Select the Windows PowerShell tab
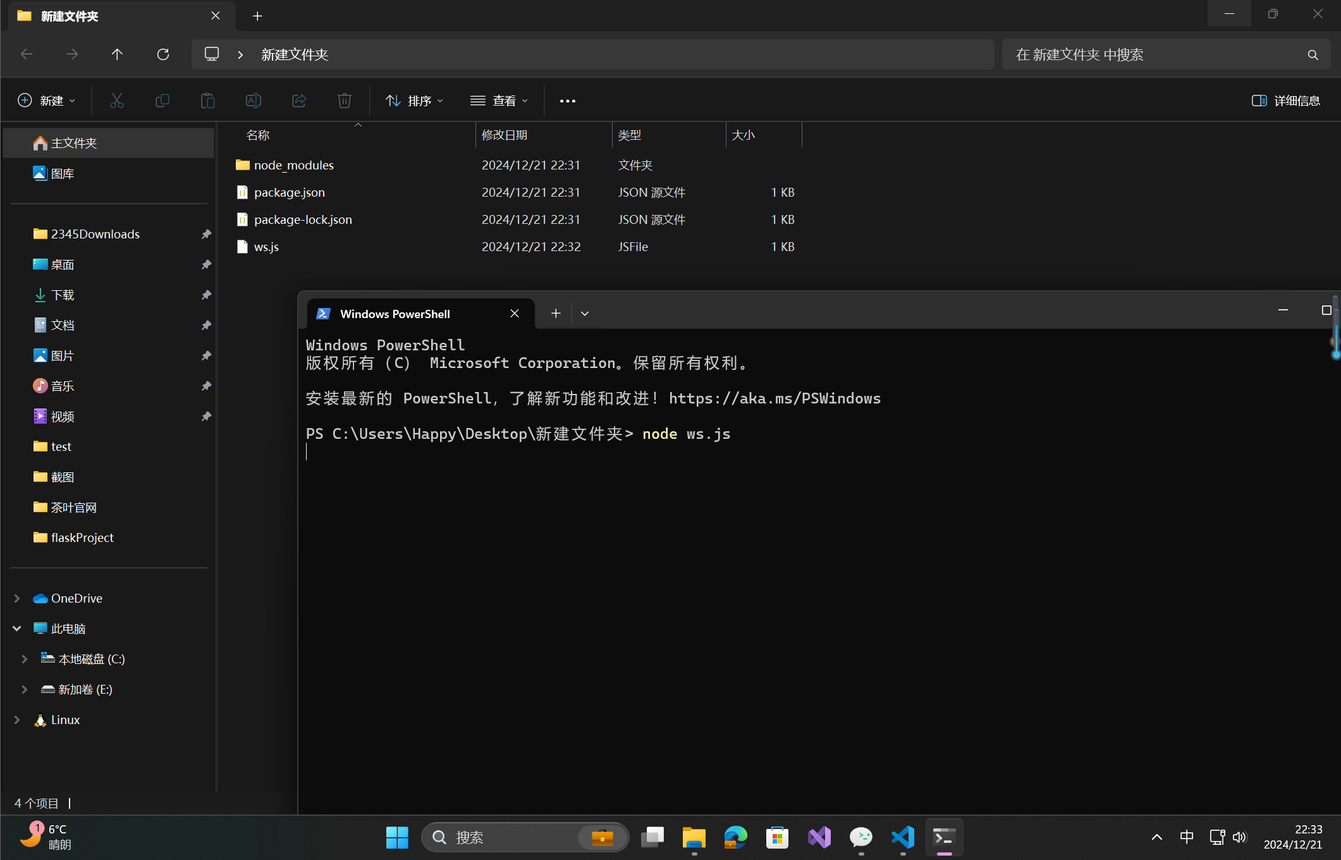Image resolution: width=1341 pixels, height=860 pixels. tap(395, 314)
